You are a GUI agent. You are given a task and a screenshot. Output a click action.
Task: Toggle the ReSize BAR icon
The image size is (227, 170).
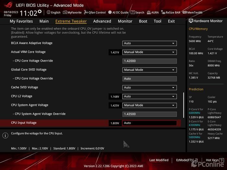(x=163, y=12)
